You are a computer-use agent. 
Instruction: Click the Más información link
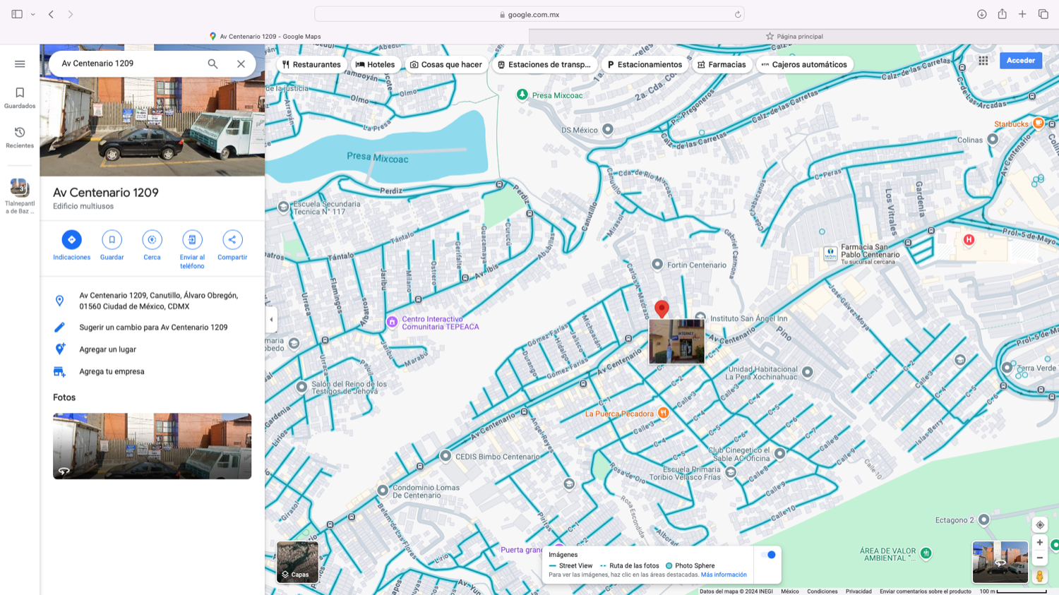[724, 575]
